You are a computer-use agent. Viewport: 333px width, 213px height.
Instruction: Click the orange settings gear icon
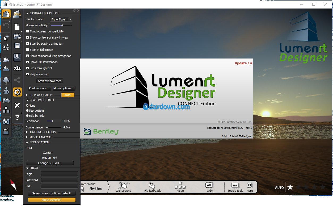tap(17, 92)
